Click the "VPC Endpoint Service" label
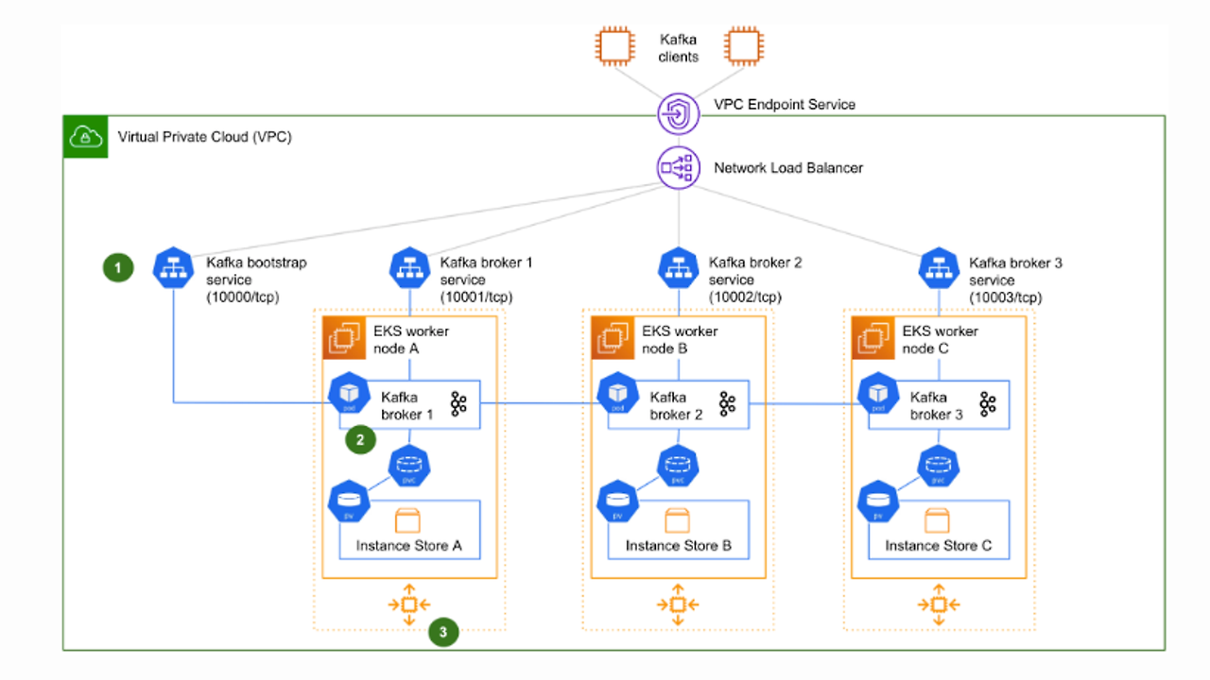 [786, 105]
